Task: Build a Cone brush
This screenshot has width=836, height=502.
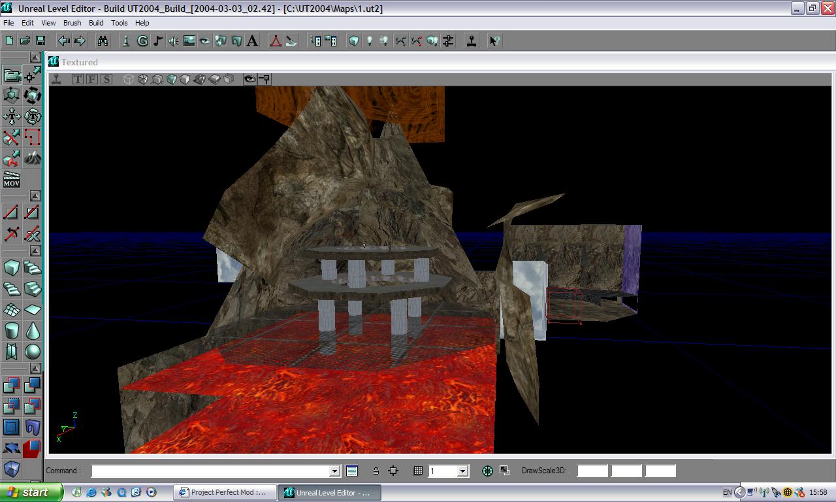Action: pyautogui.click(x=33, y=331)
